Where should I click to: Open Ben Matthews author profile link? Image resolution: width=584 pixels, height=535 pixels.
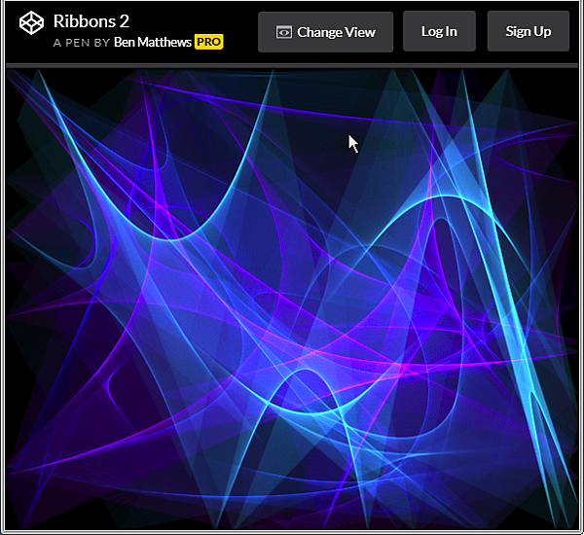(153, 42)
